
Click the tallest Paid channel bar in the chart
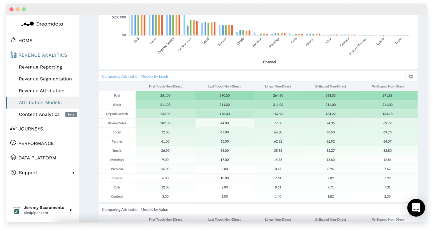click(132, 25)
